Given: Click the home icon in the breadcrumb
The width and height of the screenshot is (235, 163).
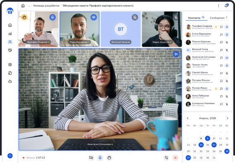Looking at the screenshot, I should 23,6.
